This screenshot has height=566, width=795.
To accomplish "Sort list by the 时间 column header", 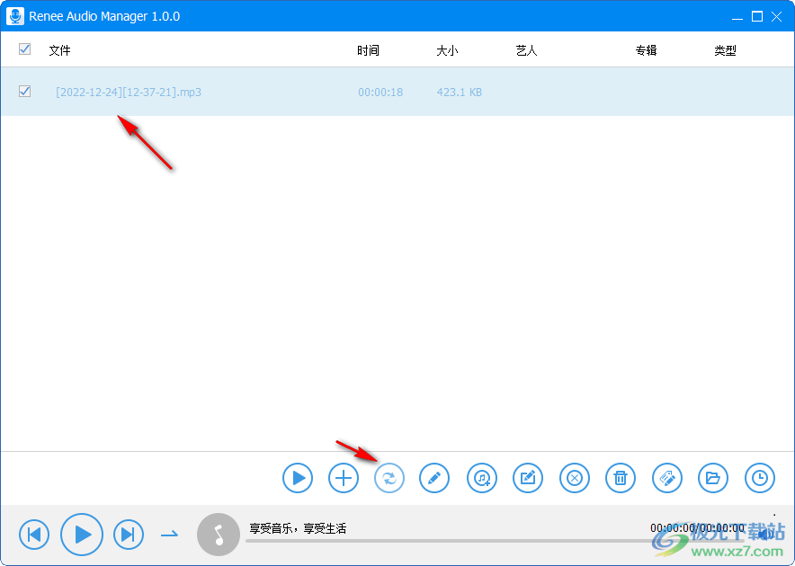I will coord(368,50).
